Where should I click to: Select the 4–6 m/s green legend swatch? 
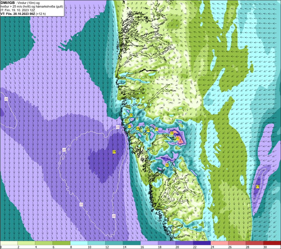tap(44, 243)
